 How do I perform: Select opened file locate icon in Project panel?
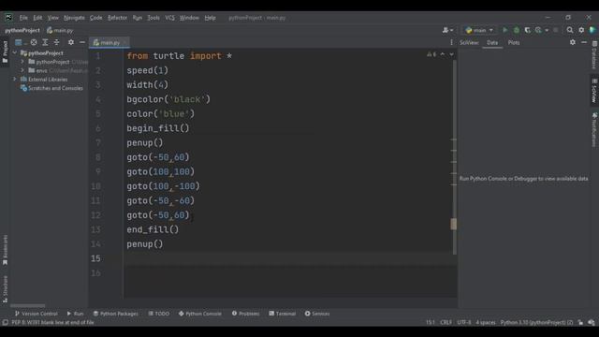[x=34, y=42]
